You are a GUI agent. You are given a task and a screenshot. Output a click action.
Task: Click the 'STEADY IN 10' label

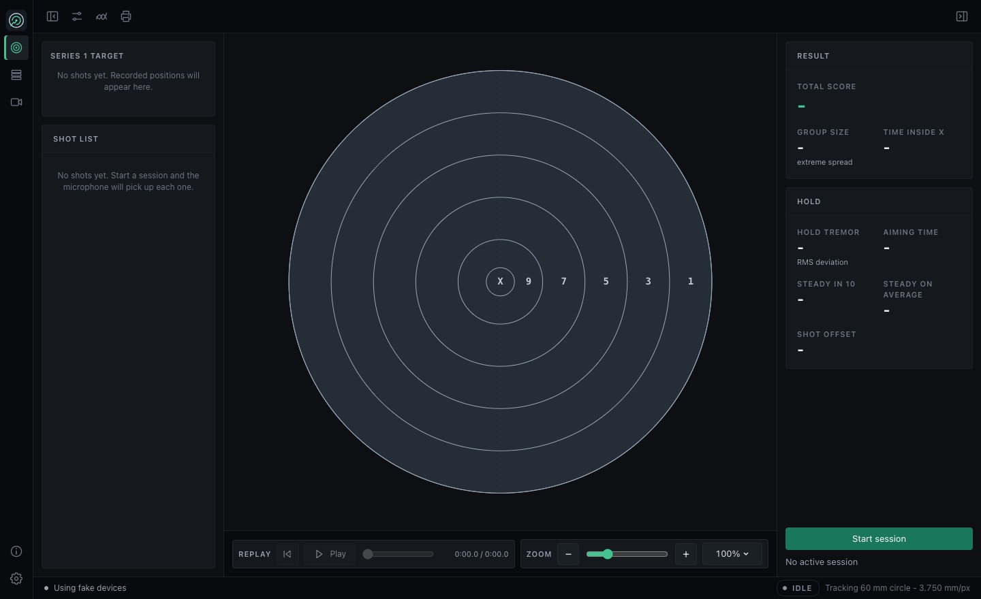pyautogui.click(x=826, y=284)
